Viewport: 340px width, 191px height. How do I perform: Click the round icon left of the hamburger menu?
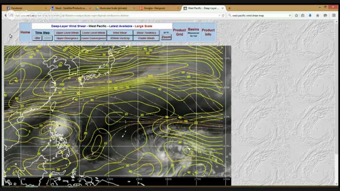click(x=325, y=16)
